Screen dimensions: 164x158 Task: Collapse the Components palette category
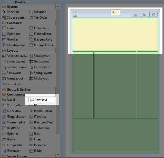pos(28,94)
